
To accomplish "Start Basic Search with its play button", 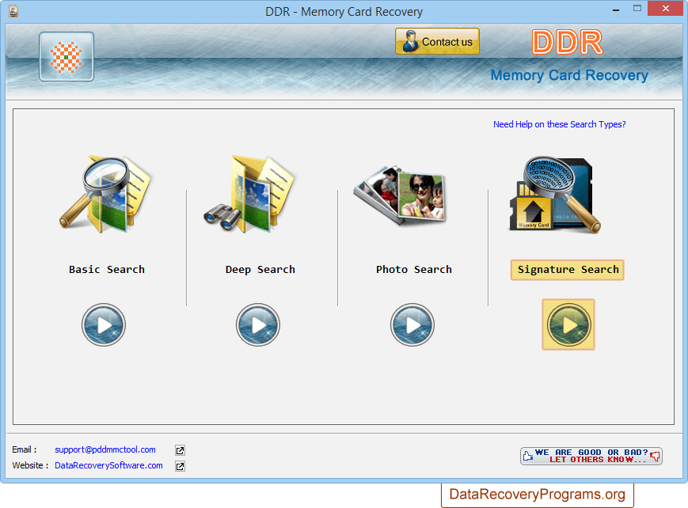I will point(104,325).
